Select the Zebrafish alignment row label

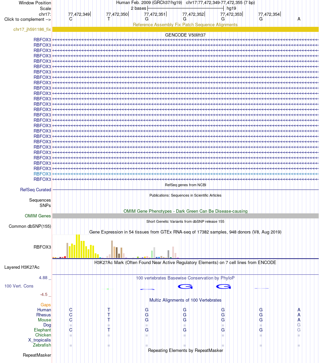tap(42, 345)
